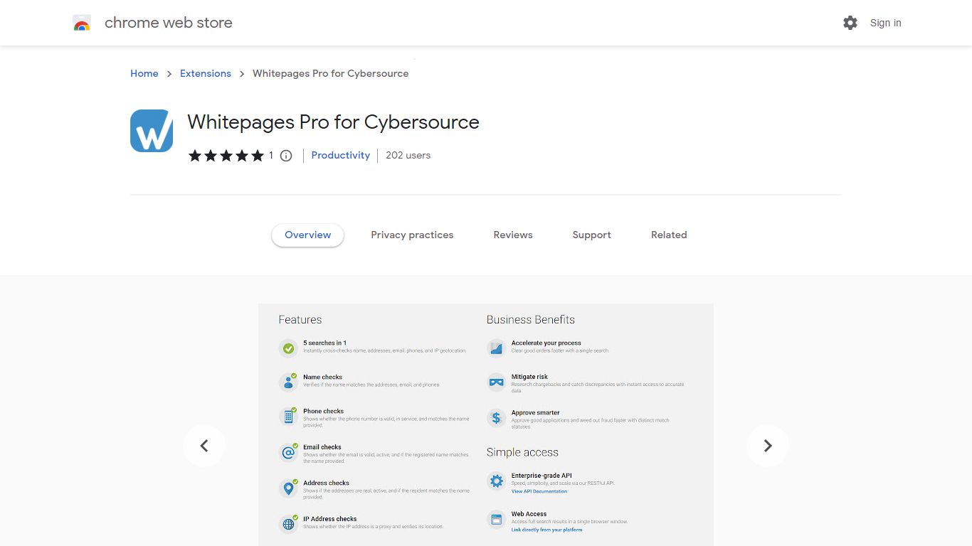Click the Chrome Web Store rainbow logo
The image size is (972, 546).
tap(82, 23)
